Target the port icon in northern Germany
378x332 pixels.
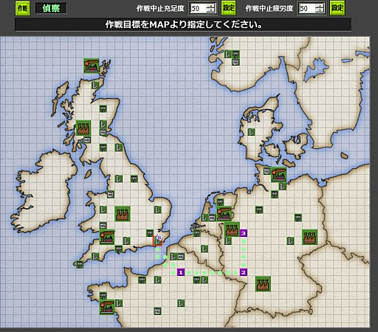click(279, 175)
